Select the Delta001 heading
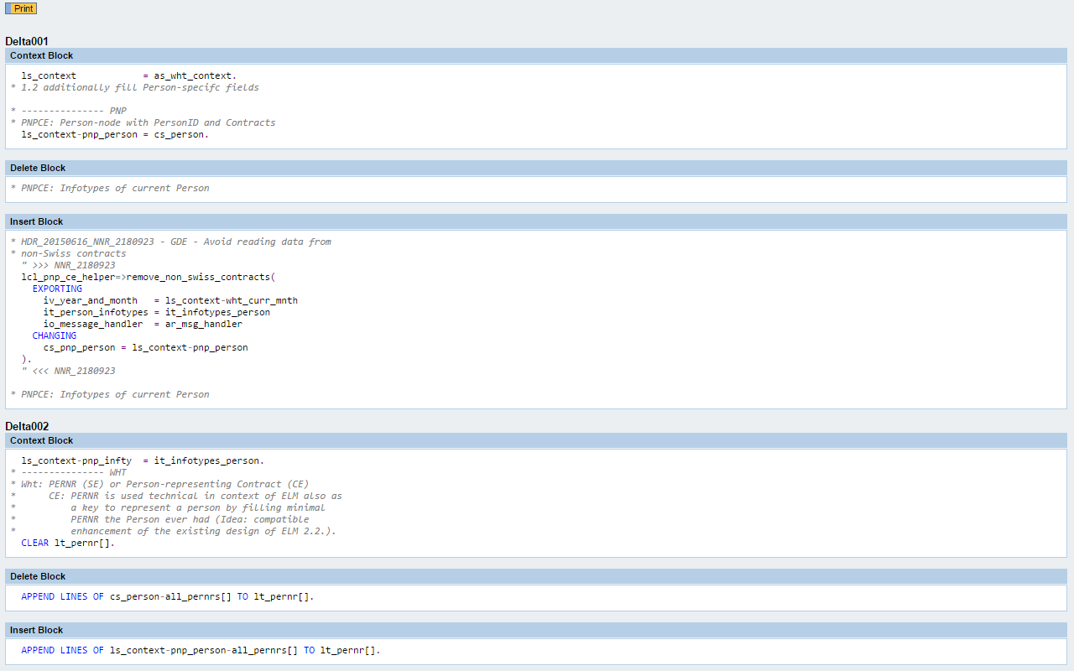The image size is (1074, 671). (27, 41)
